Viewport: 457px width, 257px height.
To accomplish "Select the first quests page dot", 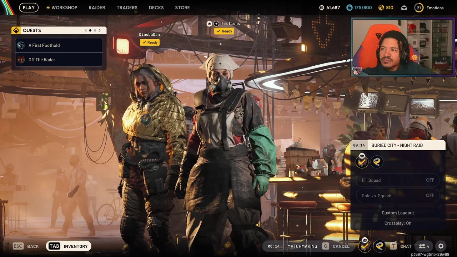I will pyautogui.click(x=90, y=30).
